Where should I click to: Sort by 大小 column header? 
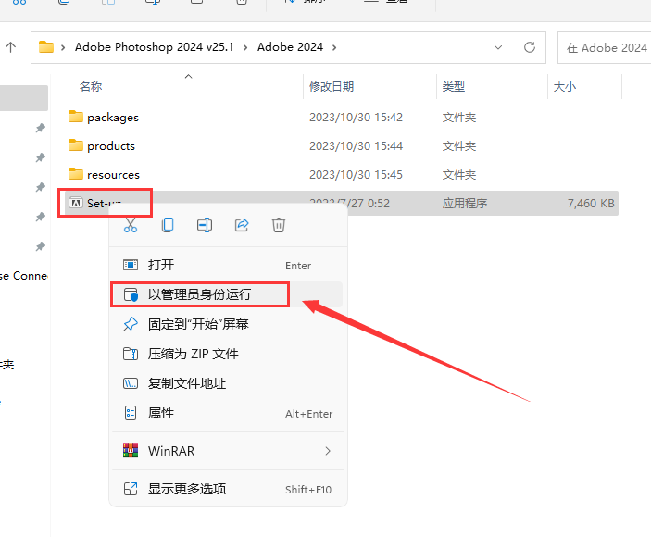coord(565,87)
